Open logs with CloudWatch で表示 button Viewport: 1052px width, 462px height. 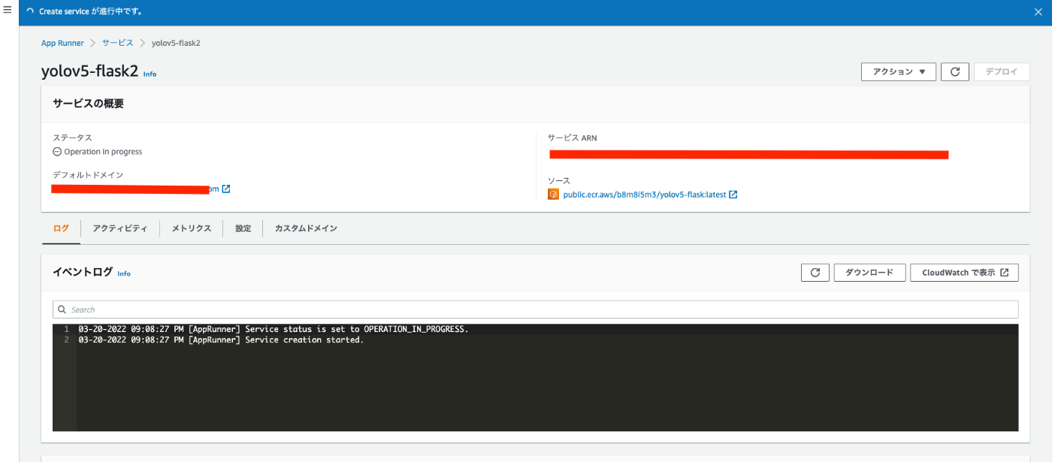pyautogui.click(x=964, y=273)
